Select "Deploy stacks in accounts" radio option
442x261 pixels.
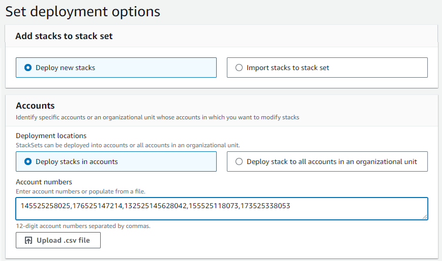(x=28, y=162)
